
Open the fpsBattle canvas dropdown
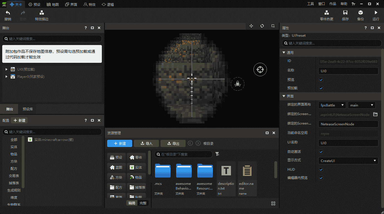(332, 105)
